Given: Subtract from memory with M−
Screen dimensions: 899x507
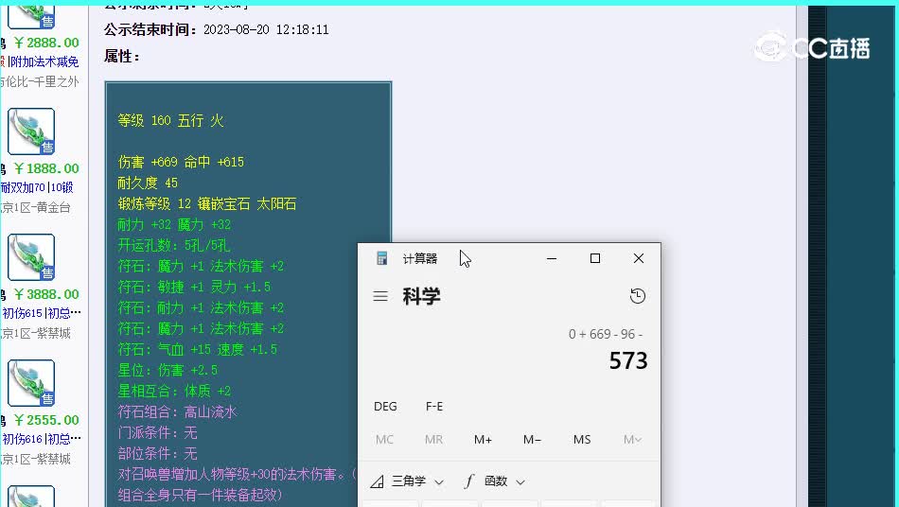Looking at the screenshot, I should 532,440.
